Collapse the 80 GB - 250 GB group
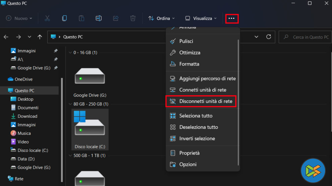 70,104
